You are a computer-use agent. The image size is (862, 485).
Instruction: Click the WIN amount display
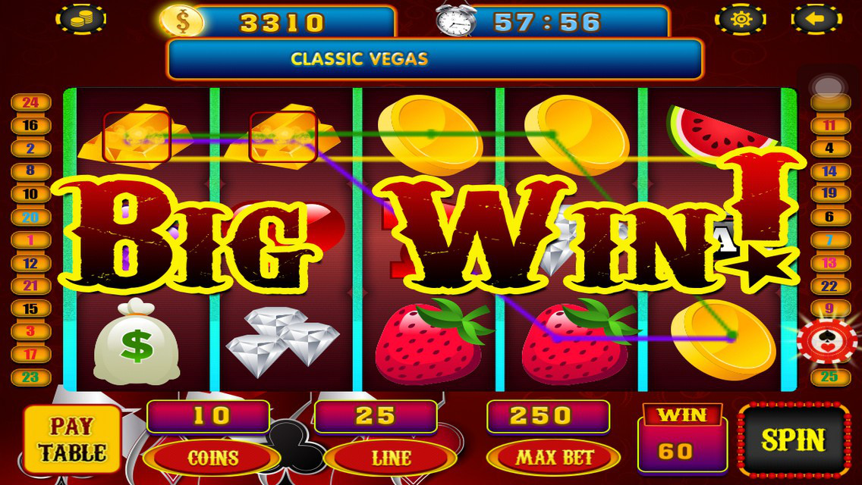click(x=682, y=439)
